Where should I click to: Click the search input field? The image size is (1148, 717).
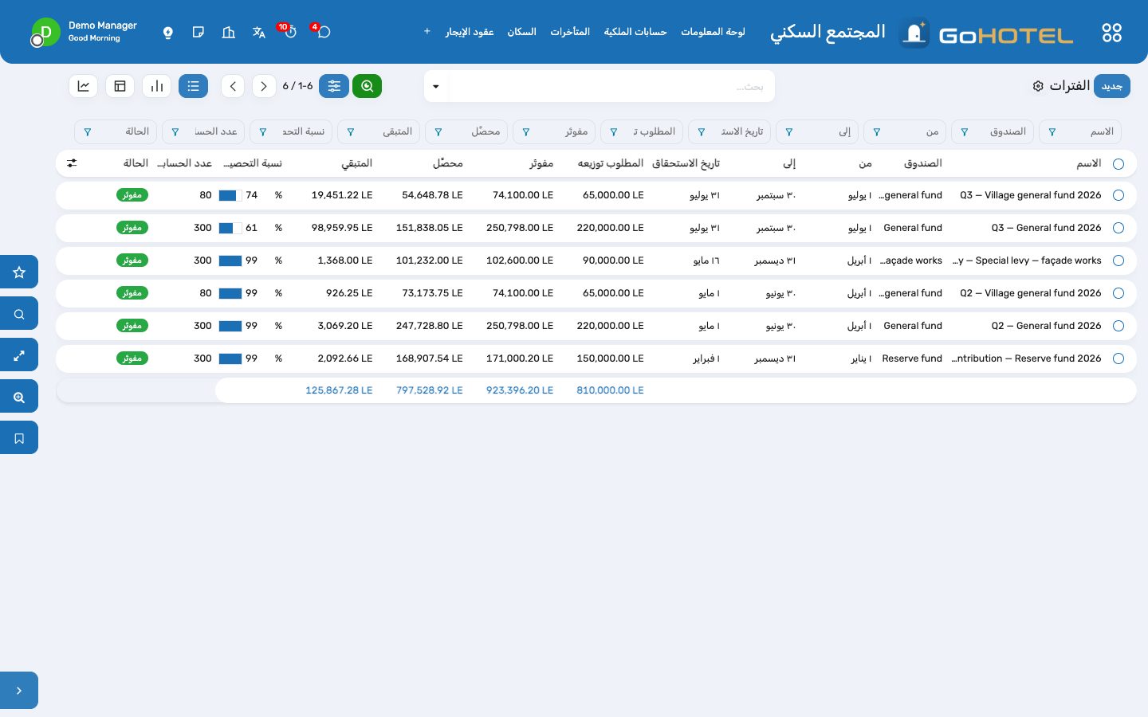[x=611, y=86]
